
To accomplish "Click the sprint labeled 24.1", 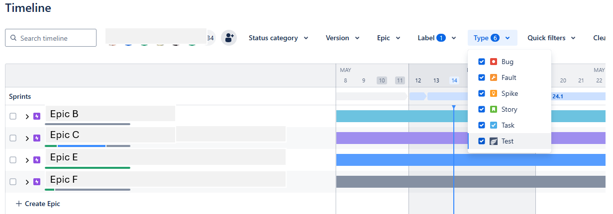I will [579, 96].
